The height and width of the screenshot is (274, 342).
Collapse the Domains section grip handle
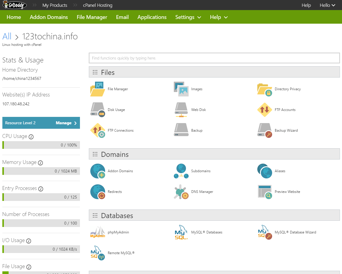[95, 154]
